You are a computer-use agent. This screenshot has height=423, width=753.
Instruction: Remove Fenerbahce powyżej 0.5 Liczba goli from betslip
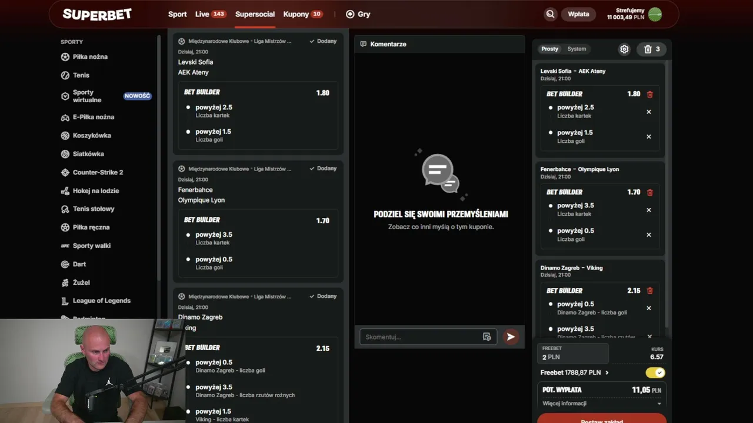pyautogui.click(x=649, y=234)
